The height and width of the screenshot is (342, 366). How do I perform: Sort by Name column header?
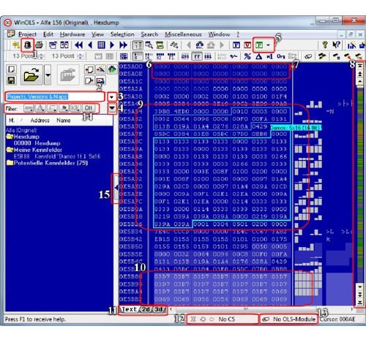pos(64,121)
